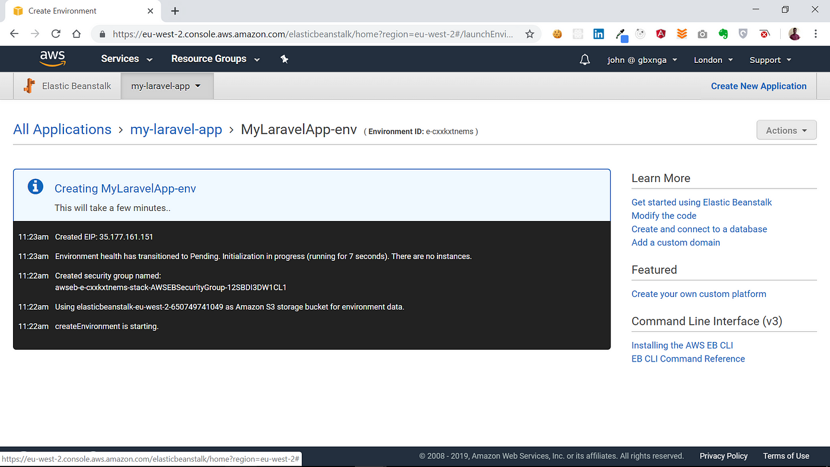Open EB CLI Command Reference

click(x=688, y=359)
